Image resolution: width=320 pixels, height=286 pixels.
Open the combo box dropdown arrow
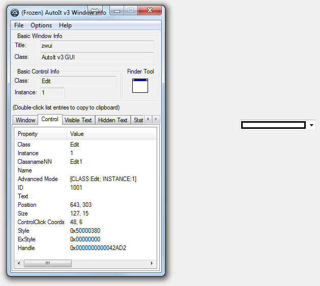coord(311,125)
